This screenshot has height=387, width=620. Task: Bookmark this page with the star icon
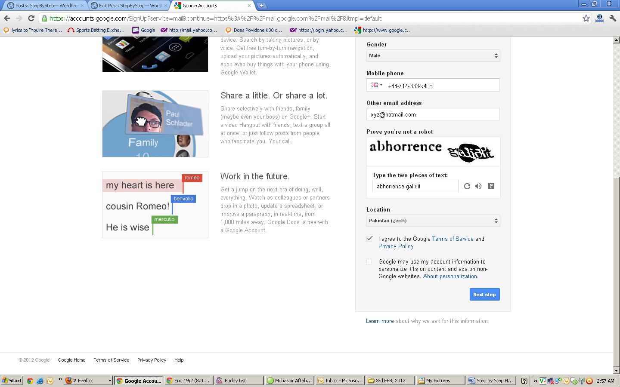[586, 18]
